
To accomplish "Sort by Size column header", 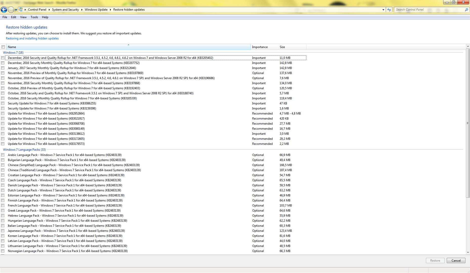I will tap(292, 47).
